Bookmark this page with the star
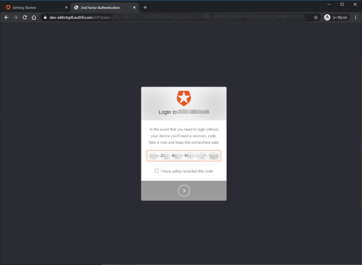 (x=316, y=18)
